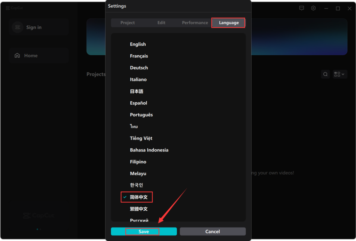Minimize the CapCut window

point(326,8)
